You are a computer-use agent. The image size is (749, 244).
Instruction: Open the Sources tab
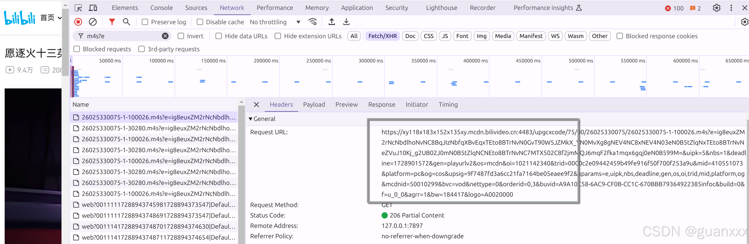point(196,8)
